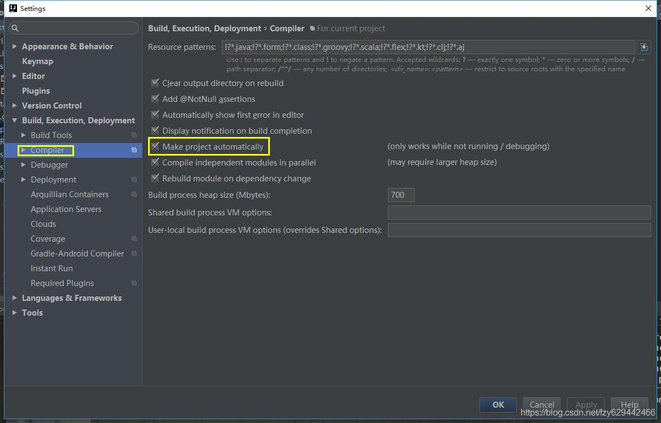The width and height of the screenshot is (661, 423).
Task: Click the per-project icon next to Required Plugins
Action: tap(134, 283)
